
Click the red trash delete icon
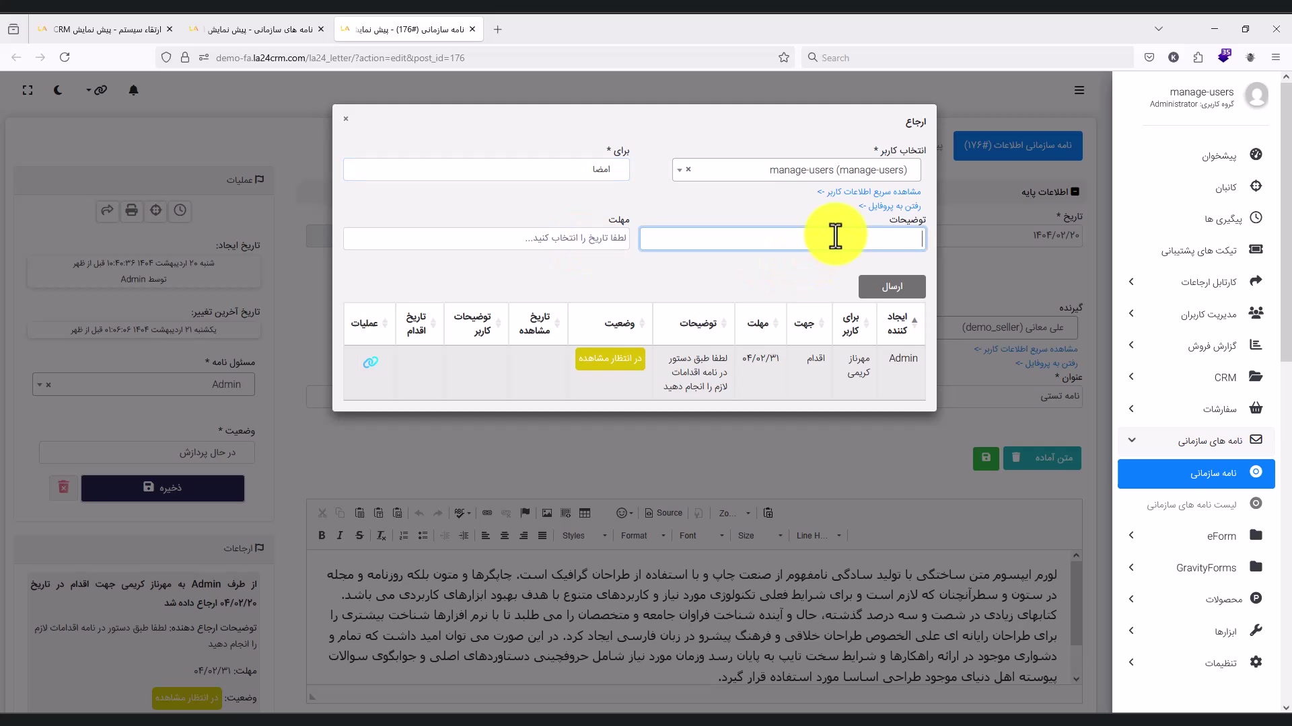point(63,487)
